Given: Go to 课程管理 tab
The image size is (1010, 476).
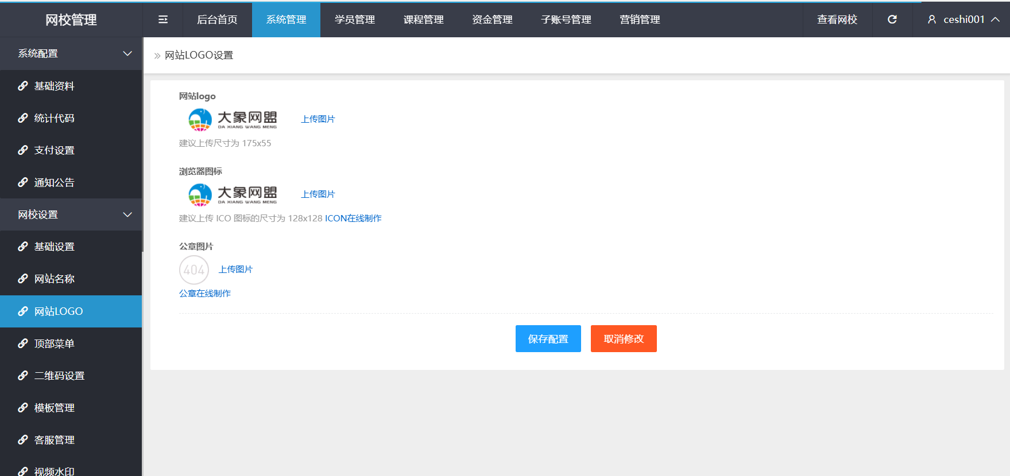Looking at the screenshot, I should [424, 19].
